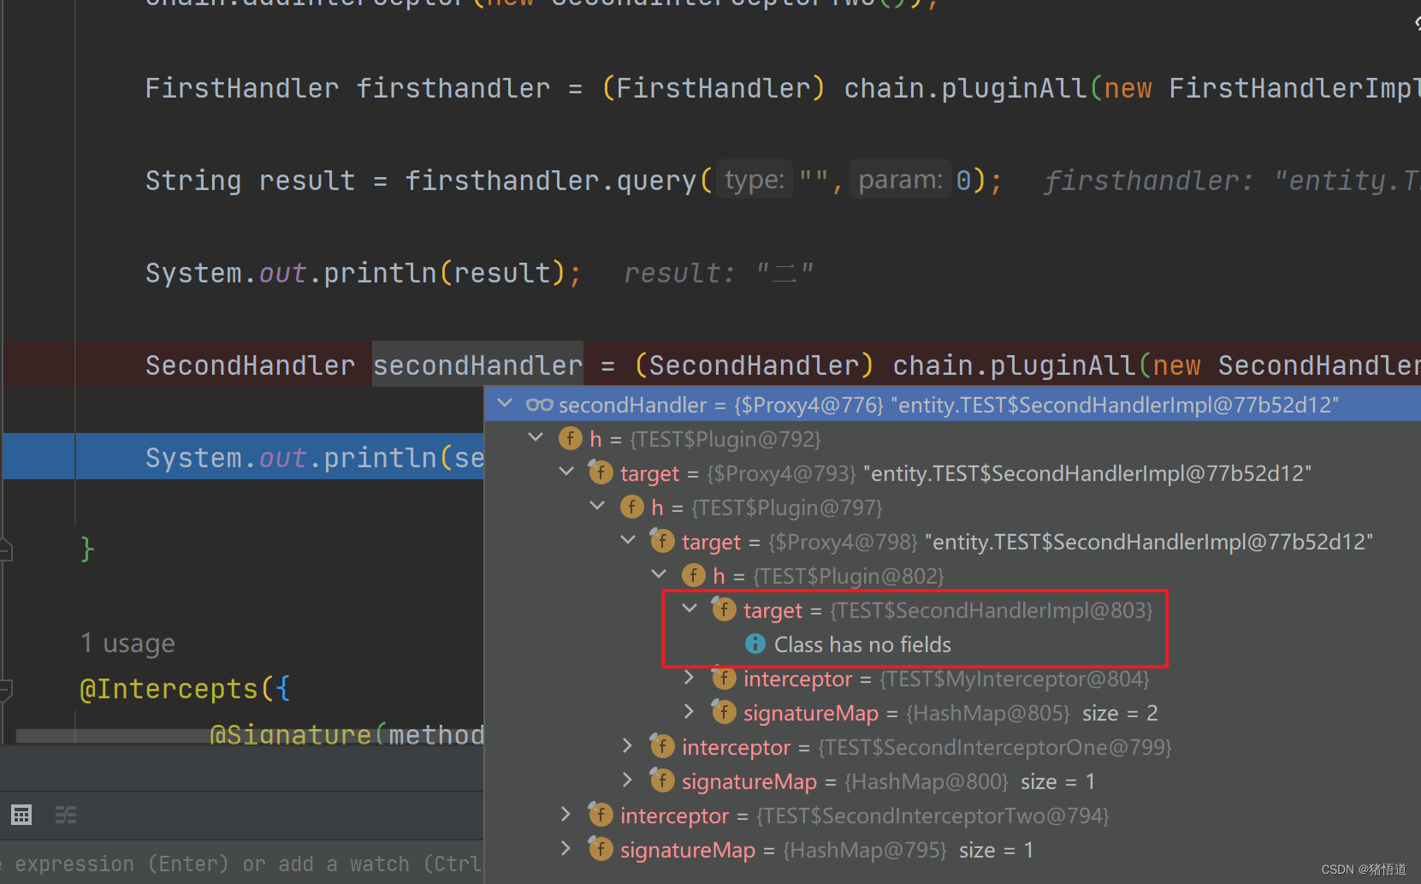
Task: Click field icon of h = {TEST$Plugin@802}
Action: (x=693, y=575)
